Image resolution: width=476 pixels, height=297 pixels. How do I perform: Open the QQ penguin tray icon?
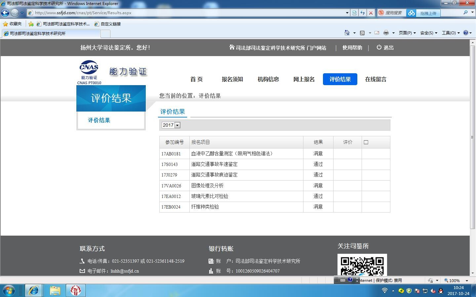tap(441, 291)
